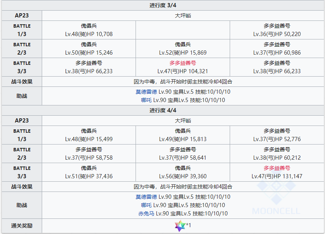Click the red 多多益善号 with HP 131,147

[277, 168]
